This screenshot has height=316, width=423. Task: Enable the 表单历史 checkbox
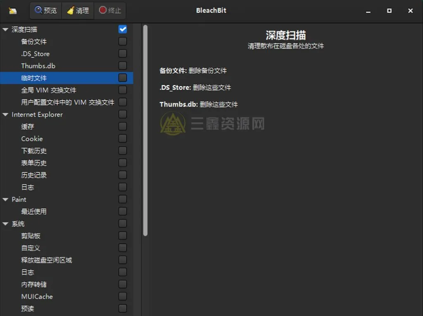122,163
